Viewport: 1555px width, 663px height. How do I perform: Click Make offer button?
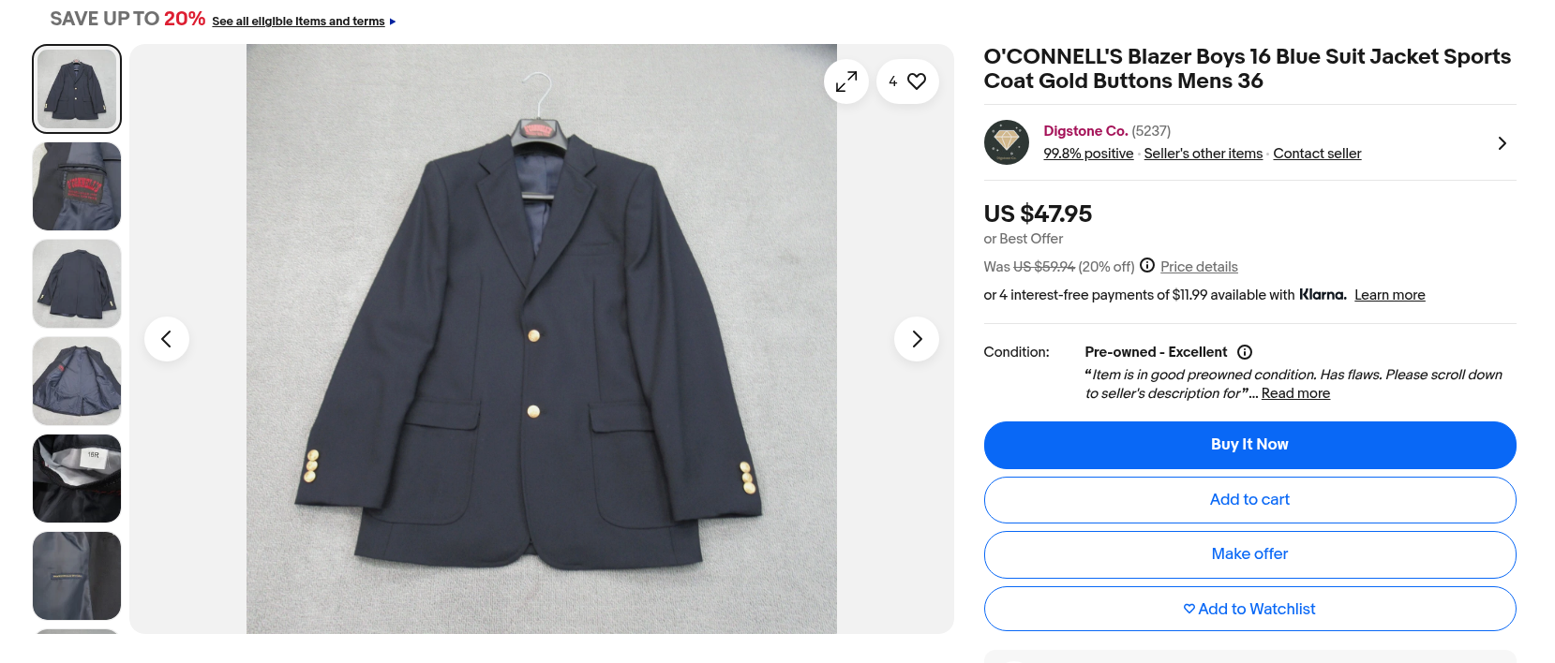(x=1249, y=554)
